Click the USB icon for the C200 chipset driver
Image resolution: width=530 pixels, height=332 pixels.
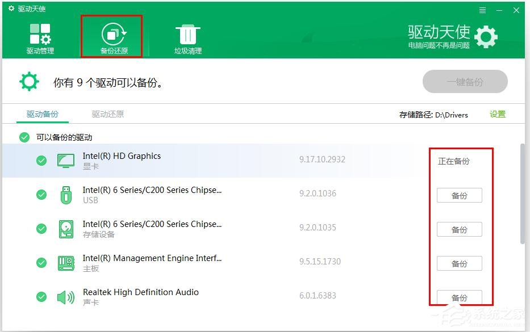click(x=65, y=194)
